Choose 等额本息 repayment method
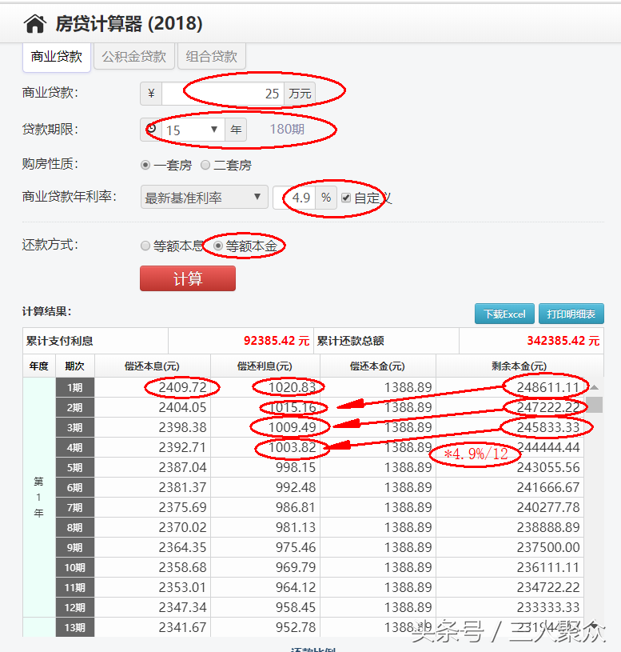The width and height of the screenshot is (621, 652). point(145,246)
